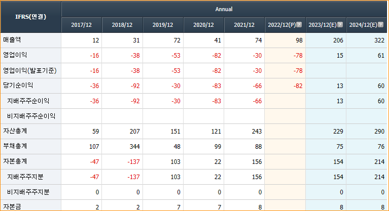Click 부채총계 value 107 for 2017/12
Viewport: 389px width, 211px height.
[x=94, y=147]
